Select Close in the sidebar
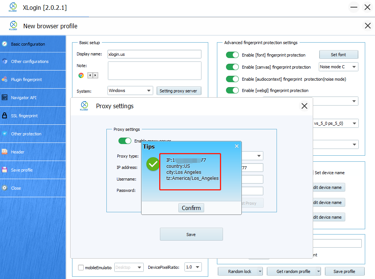This screenshot has height=279, width=375. click(x=33, y=188)
